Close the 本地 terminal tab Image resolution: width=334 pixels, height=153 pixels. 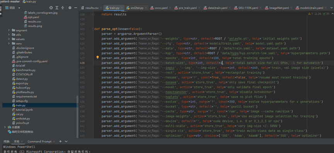(22, 141)
